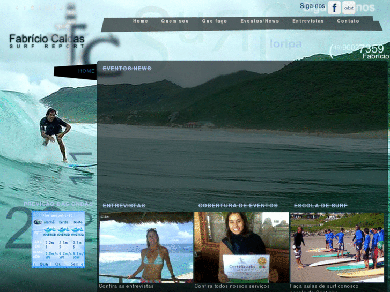Click the Noite column header
The height and width of the screenshot is (292, 390).
78,222
